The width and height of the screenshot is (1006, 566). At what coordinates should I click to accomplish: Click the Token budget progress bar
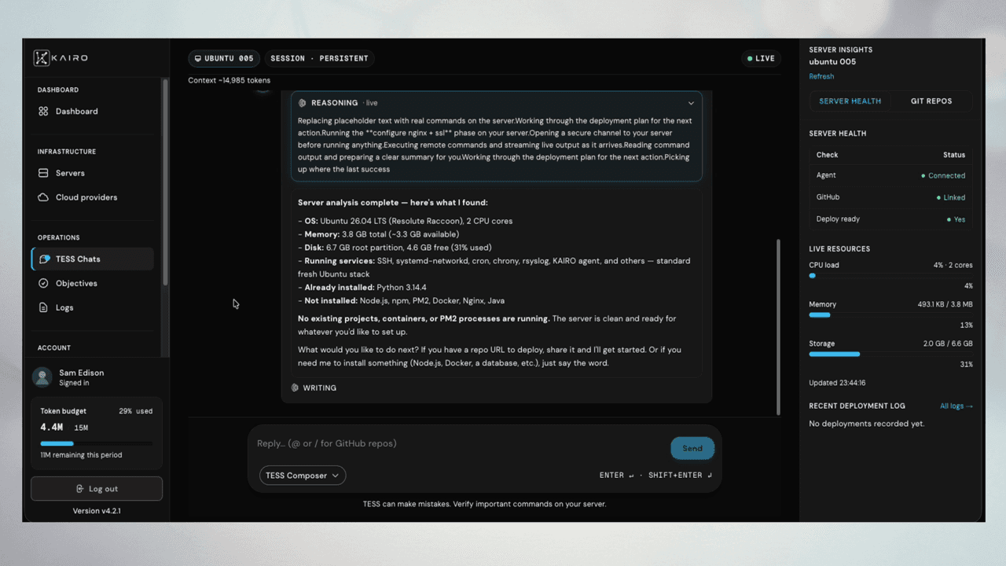point(97,443)
